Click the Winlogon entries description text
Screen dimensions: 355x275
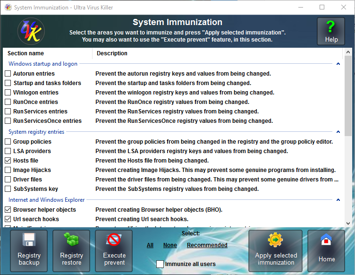point(185,93)
